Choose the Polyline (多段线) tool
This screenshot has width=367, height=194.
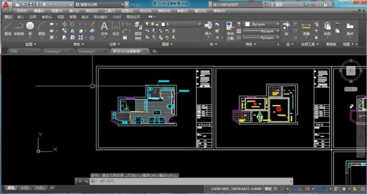pos(19,29)
